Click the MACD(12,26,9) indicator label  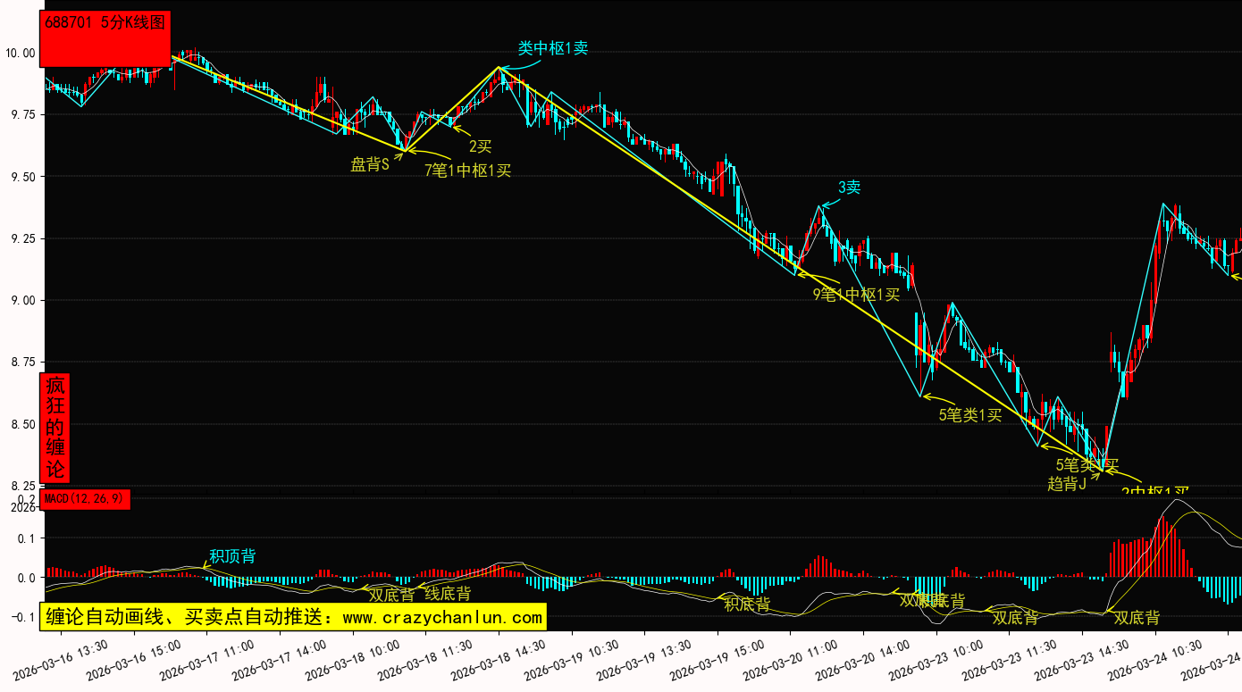tap(86, 498)
